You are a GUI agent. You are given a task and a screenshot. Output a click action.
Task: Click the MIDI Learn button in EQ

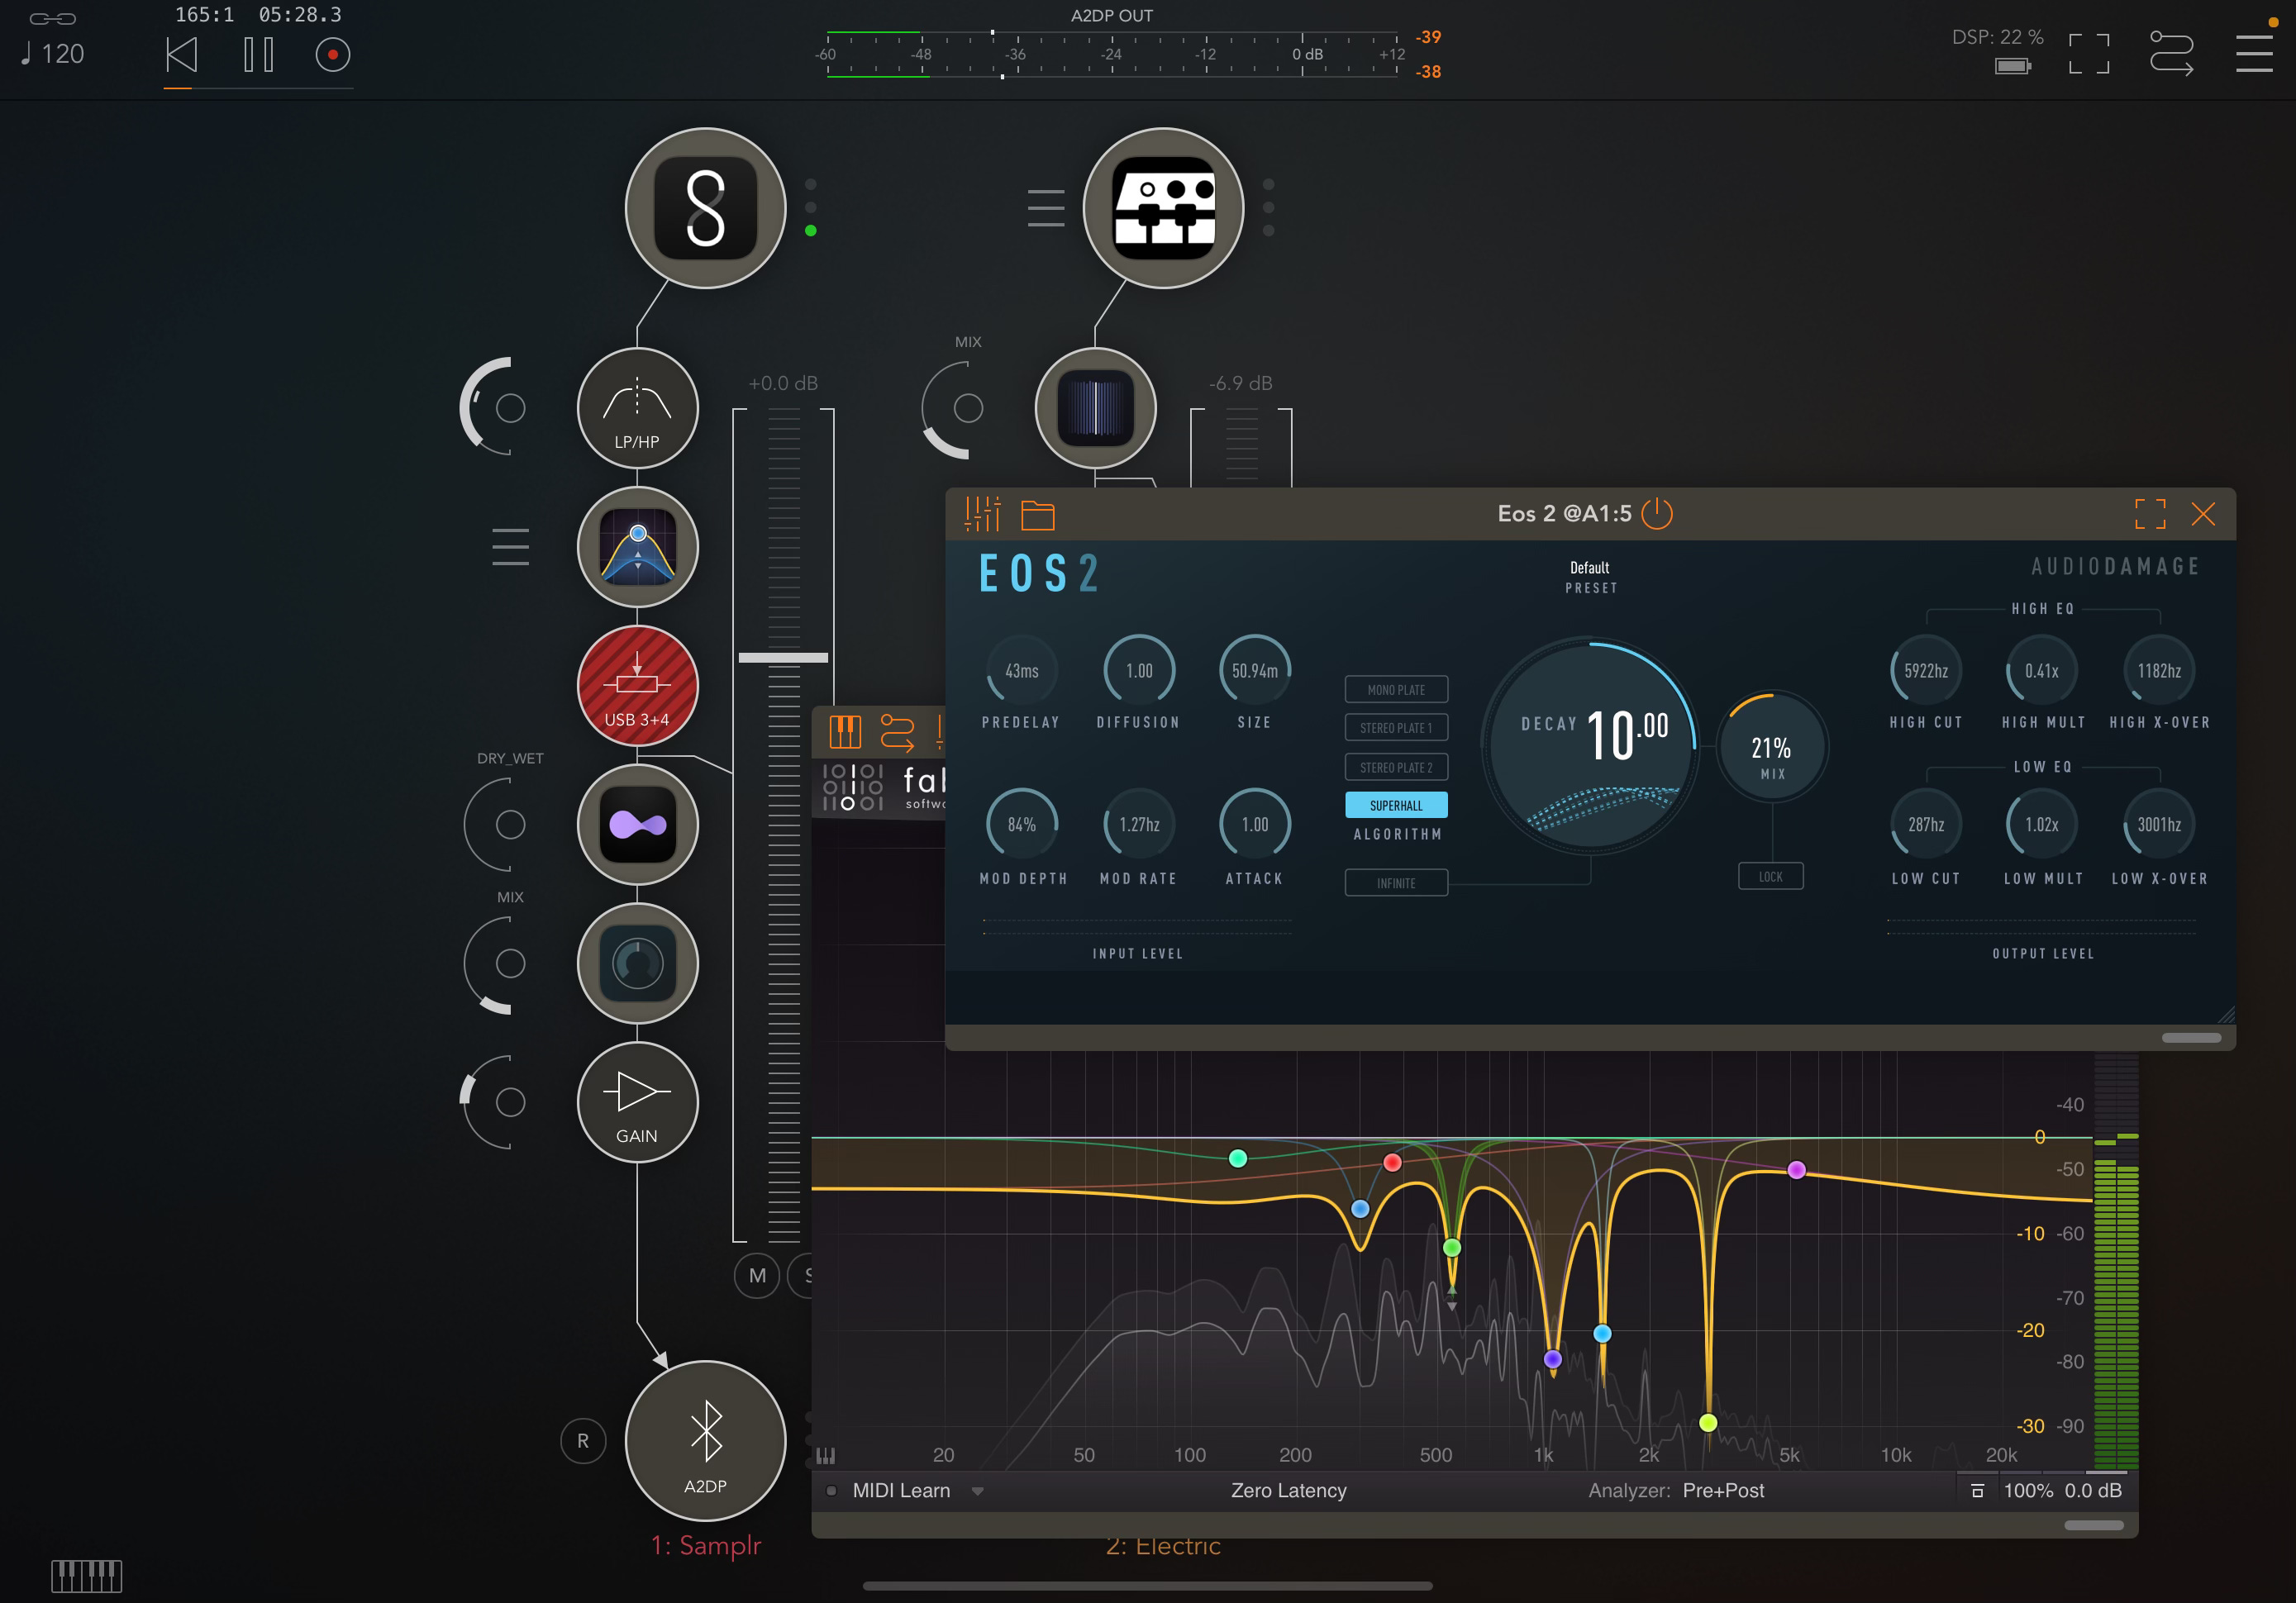[901, 1491]
